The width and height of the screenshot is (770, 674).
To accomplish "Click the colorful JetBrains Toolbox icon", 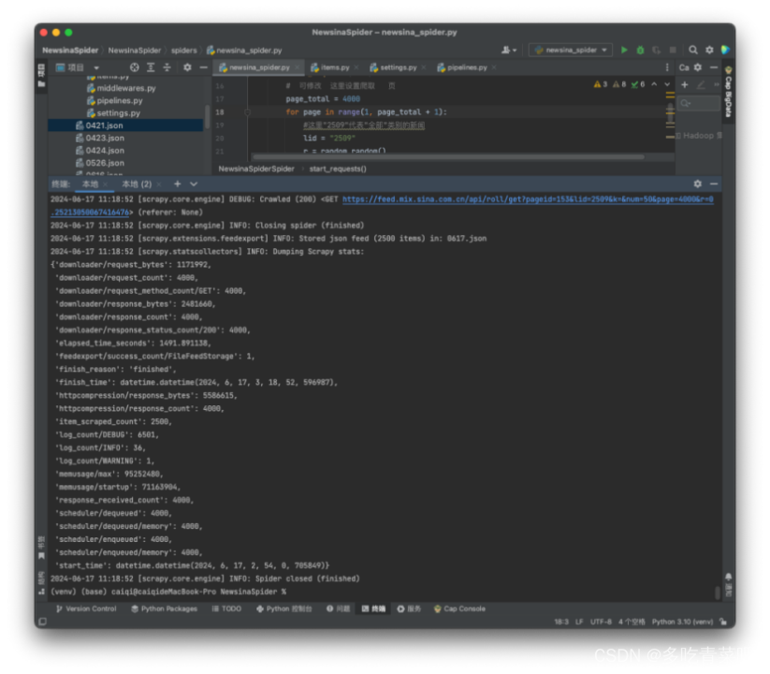I will click(725, 51).
